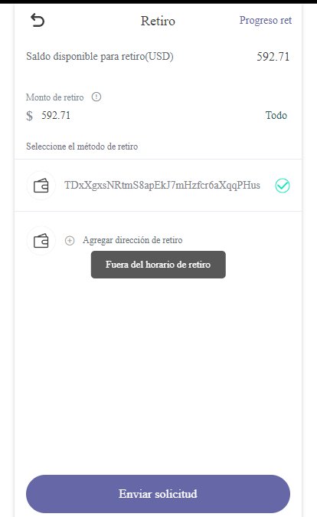Select the TDxXgxsNRtmS8apEkJ7mHzfcr6aXqqPHus address
Image resolution: width=317 pixels, height=517 pixels.
162,186
